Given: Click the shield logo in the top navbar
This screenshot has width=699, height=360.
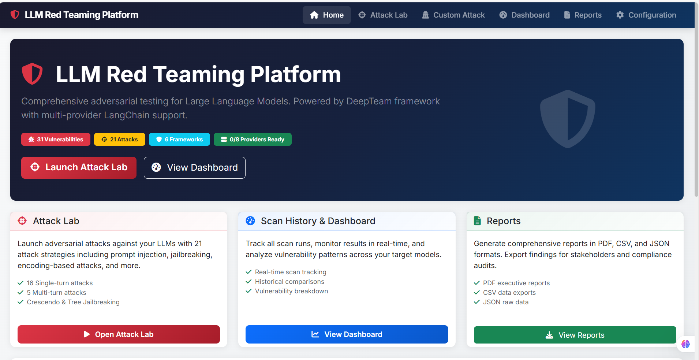Looking at the screenshot, I should point(15,15).
